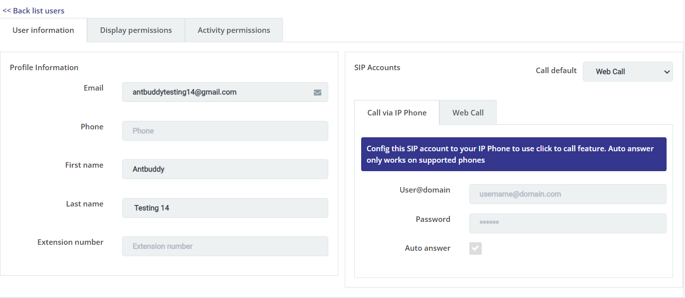Image resolution: width=685 pixels, height=298 pixels.
Task: Focus the Phone input field
Action: point(225,131)
